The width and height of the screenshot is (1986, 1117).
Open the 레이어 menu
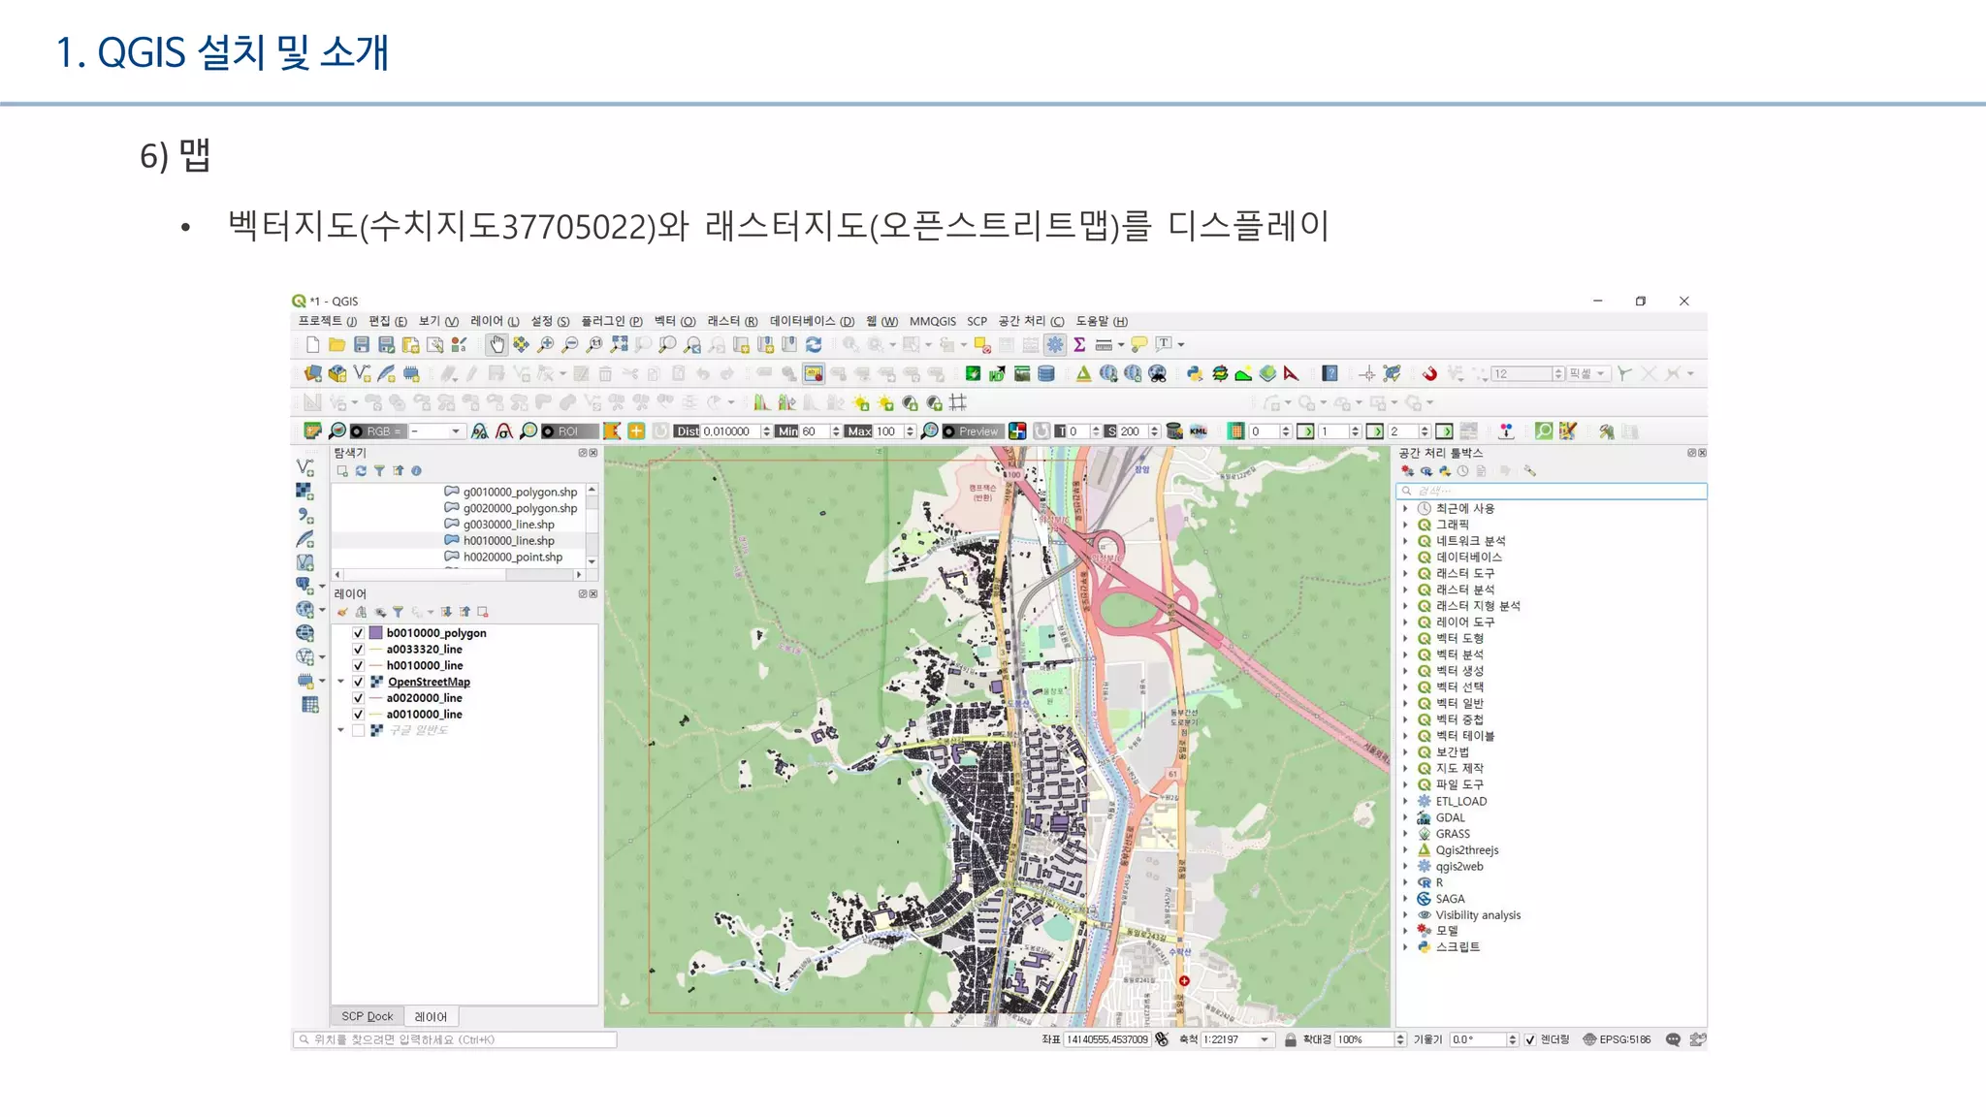coord(496,321)
